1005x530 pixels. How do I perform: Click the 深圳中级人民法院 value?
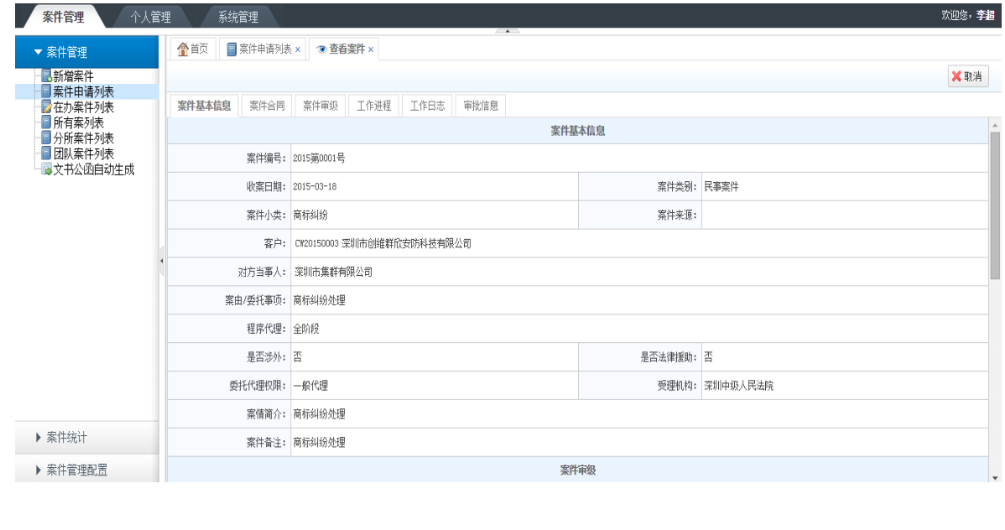pos(738,385)
